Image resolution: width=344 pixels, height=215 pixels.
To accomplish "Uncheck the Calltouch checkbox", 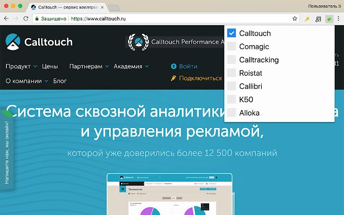I will point(232,33).
